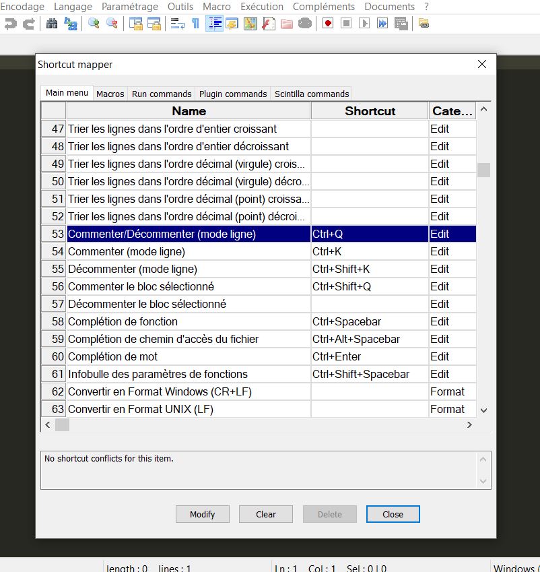Zoom out with the magnifier minus icon
Image resolution: width=540 pixels, height=572 pixels.
click(x=112, y=23)
